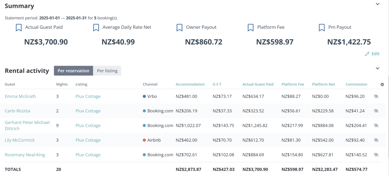Open the table column settings gear

pyautogui.click(x=382, y=84)
